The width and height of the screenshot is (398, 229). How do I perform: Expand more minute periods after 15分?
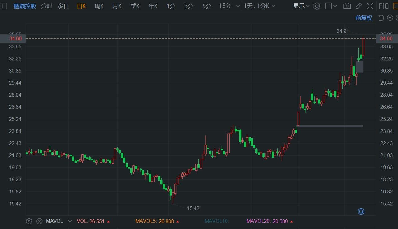238,6
